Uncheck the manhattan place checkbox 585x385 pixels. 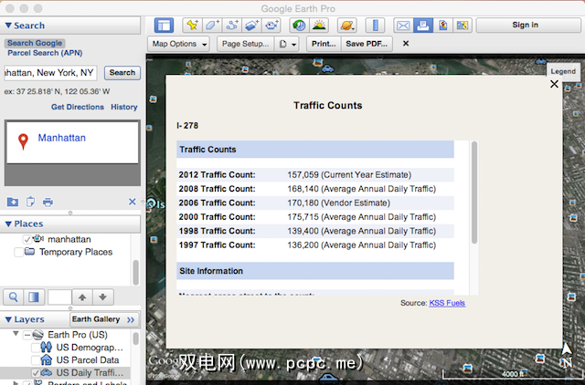[27, 239]
